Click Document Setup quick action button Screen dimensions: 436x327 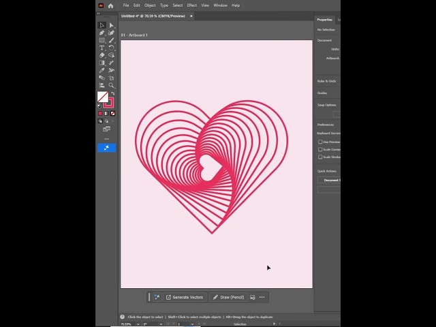click(329, 180)
